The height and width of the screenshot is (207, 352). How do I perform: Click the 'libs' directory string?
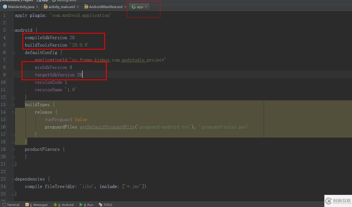(x=87, y=187)
